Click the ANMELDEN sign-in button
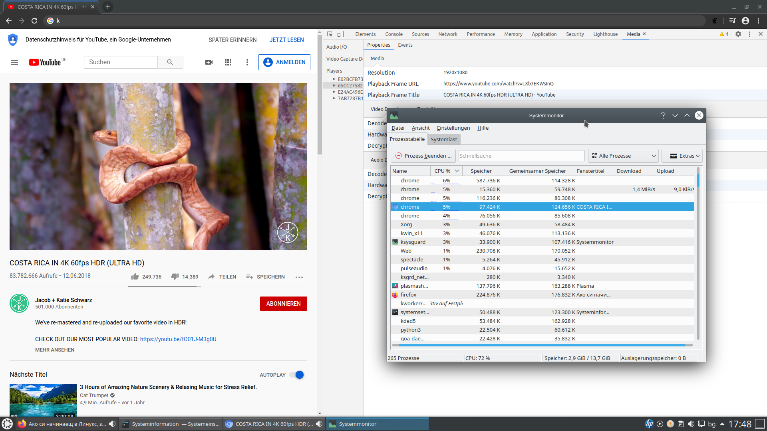 pyautogui.click(x=284, y=62)
